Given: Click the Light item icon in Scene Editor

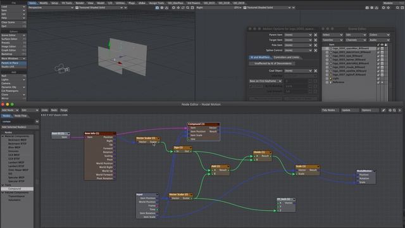Looking at the screenshot, I should [330, 79].
